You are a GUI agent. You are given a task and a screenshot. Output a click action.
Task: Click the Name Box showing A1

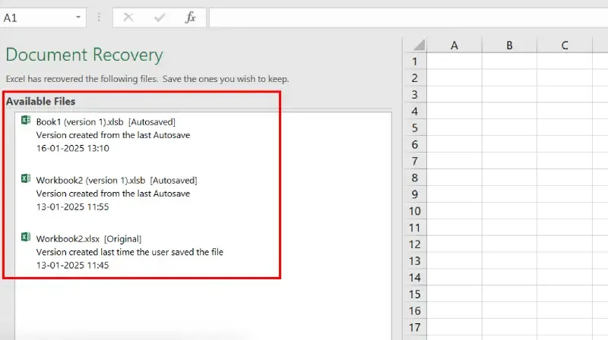tap(43, 17)
